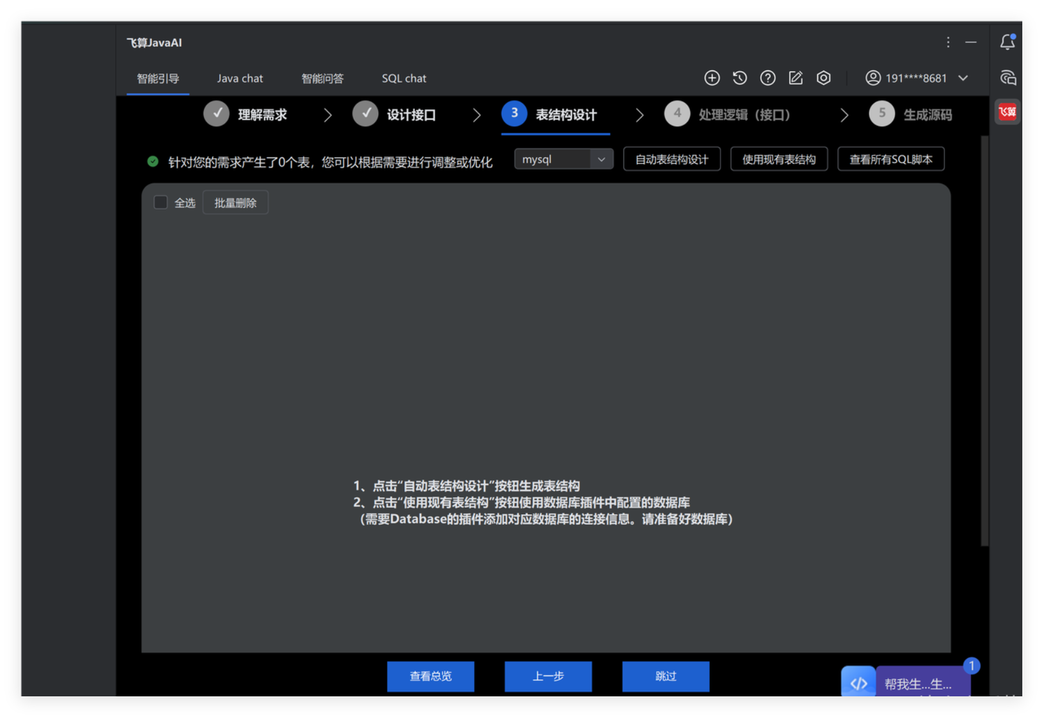Image resolution: width=1042 pixels, height=716 pixels.
Task: Click the 使用现有表结构 button
Action: (778, 159)
